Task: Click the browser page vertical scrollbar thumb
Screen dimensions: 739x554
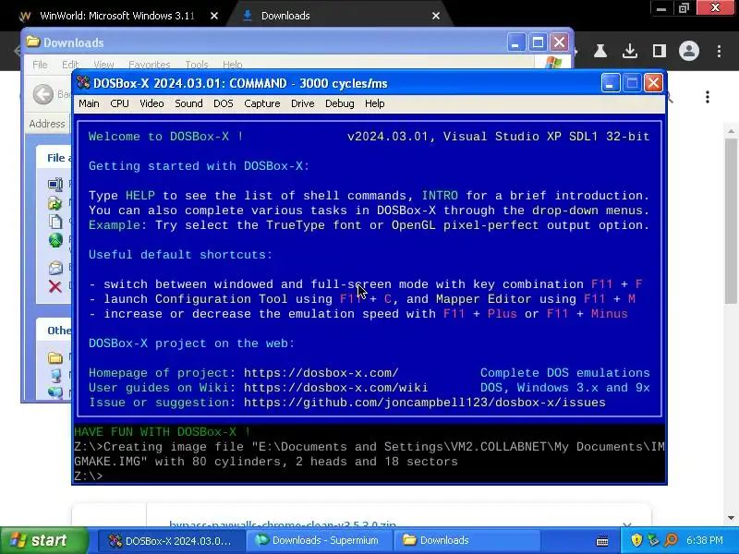Action: 731,222
